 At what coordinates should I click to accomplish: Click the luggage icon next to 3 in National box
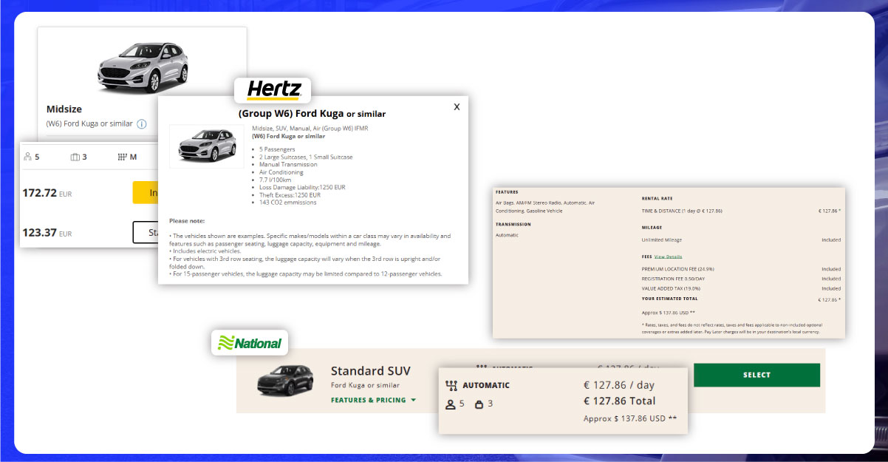coord(479,404)
